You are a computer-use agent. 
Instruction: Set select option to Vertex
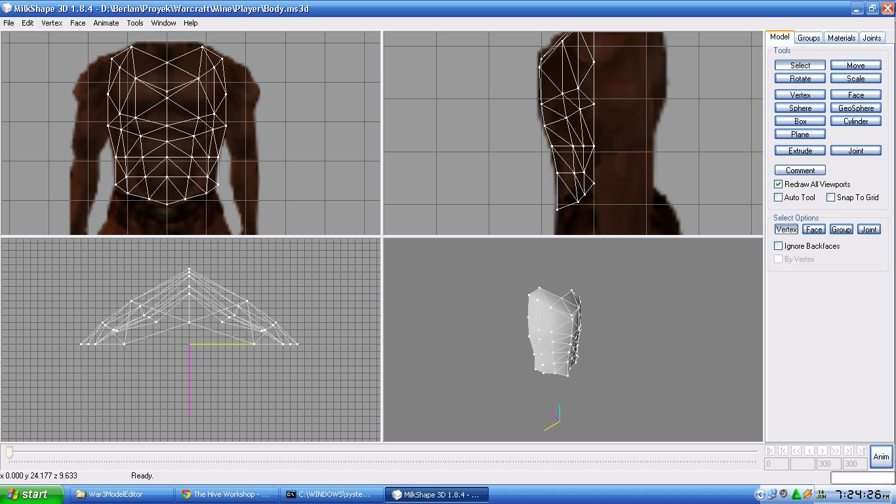pos(786,230)
